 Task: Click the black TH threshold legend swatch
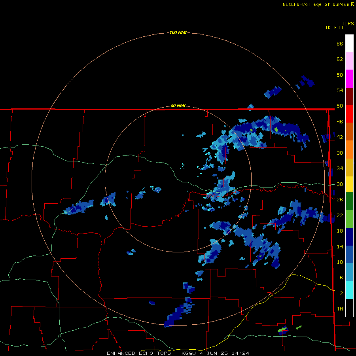click(x=349, y=308)
